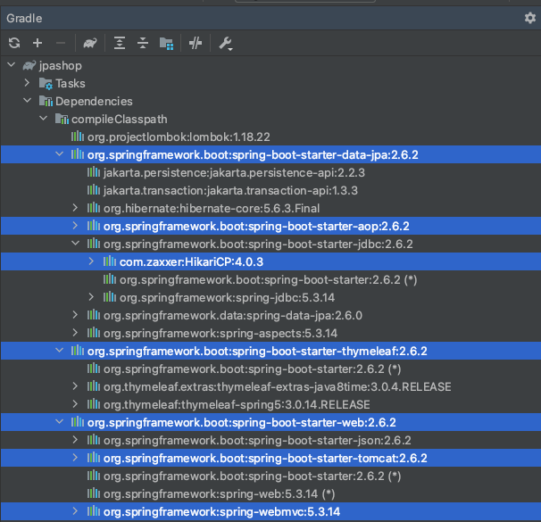541x522 pixels.
Task: Select org.projectlombok:lombok:1.18.22 text
Action: 179,137
